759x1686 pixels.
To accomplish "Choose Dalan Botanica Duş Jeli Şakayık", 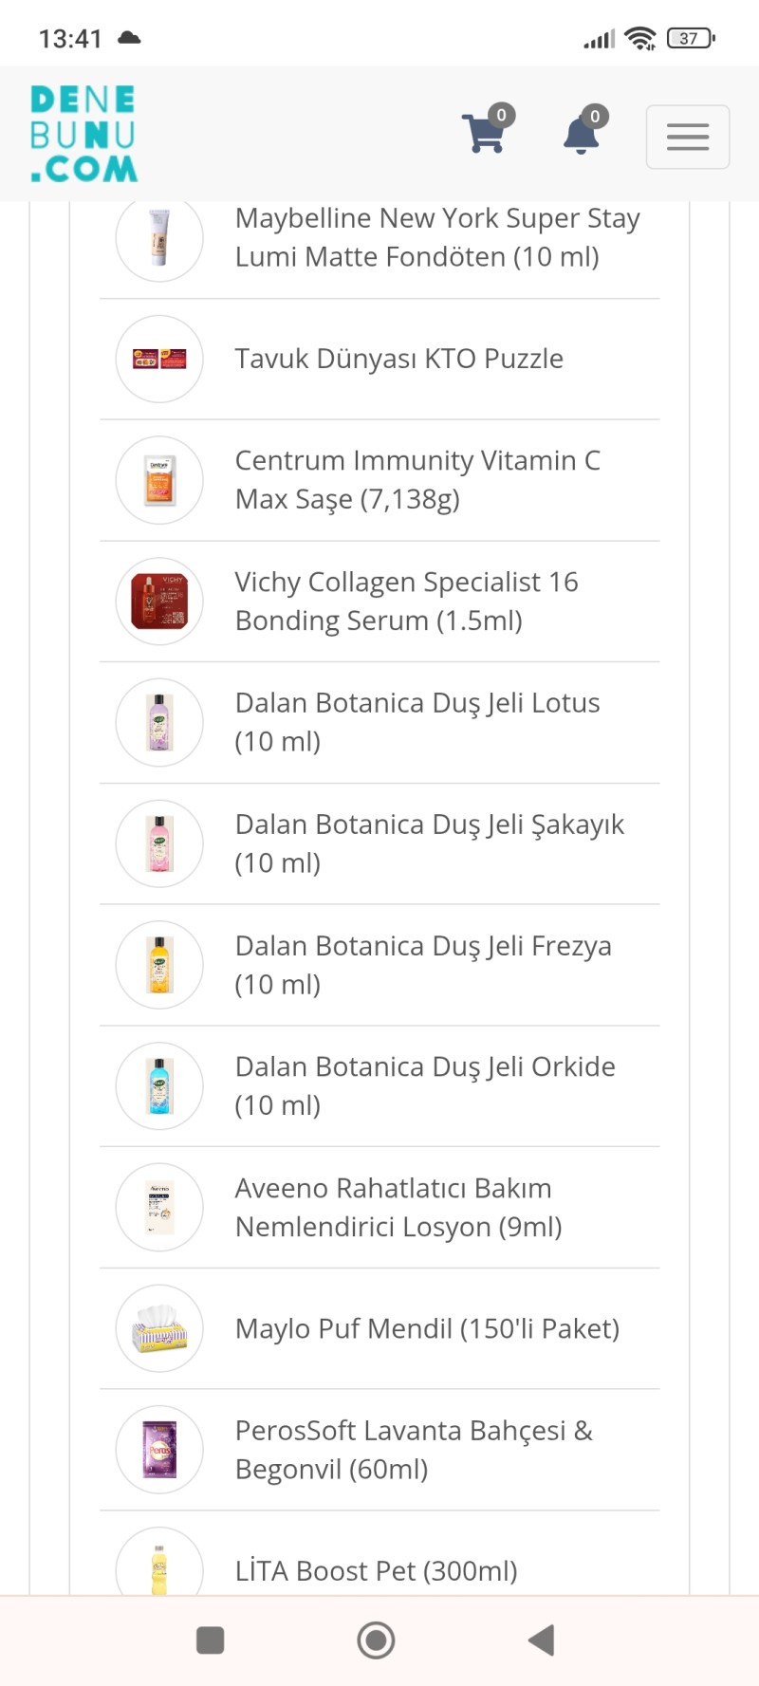I will pos(429,843).
